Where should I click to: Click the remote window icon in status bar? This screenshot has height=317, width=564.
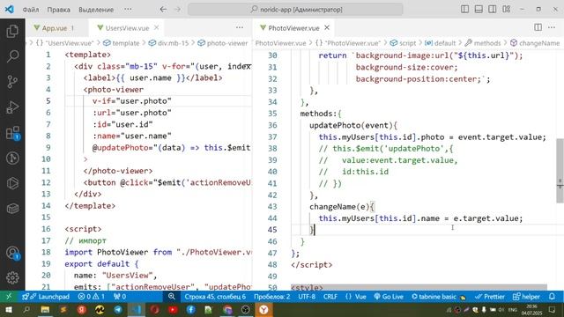coord(9,297)
